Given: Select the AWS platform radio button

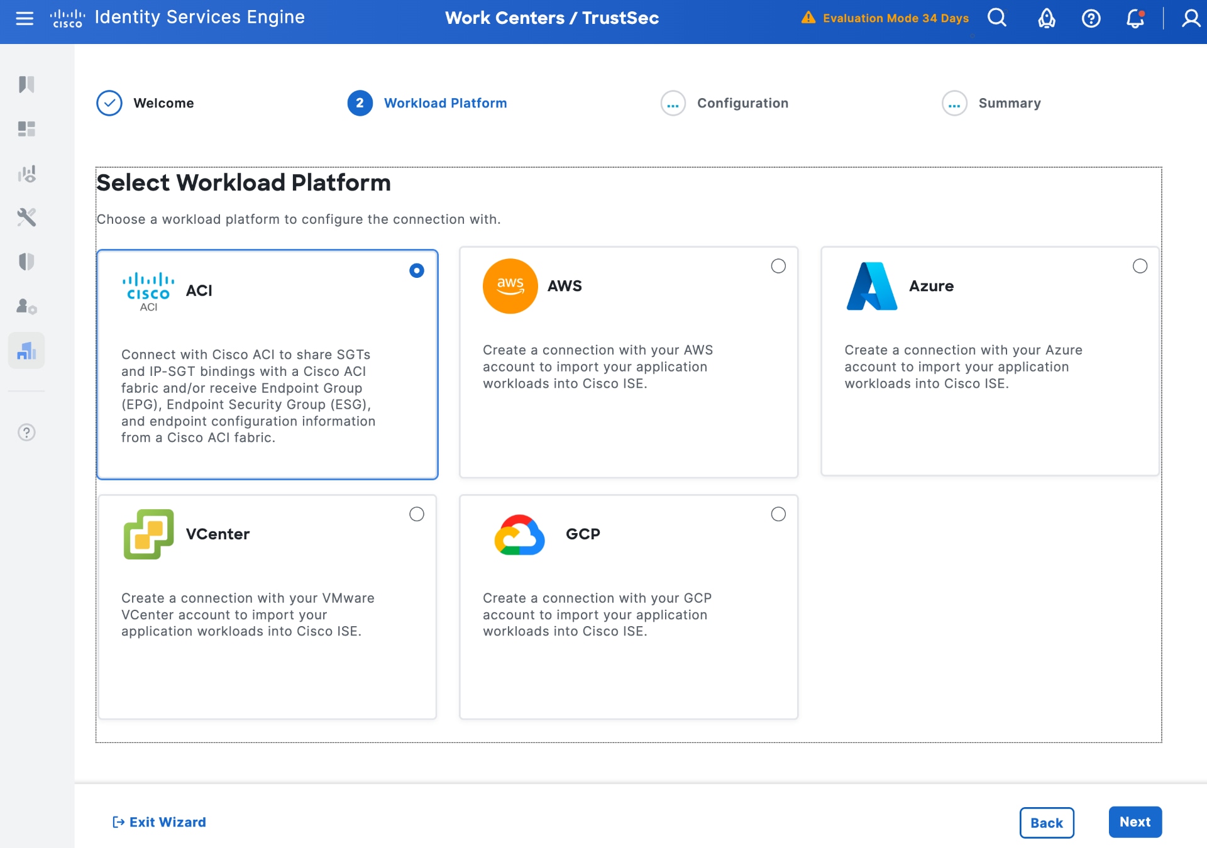Looking at the screenshot, I should (x=778, y=266).
